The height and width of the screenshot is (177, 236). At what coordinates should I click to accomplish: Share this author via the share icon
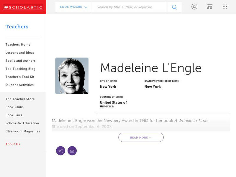(60, 151)
